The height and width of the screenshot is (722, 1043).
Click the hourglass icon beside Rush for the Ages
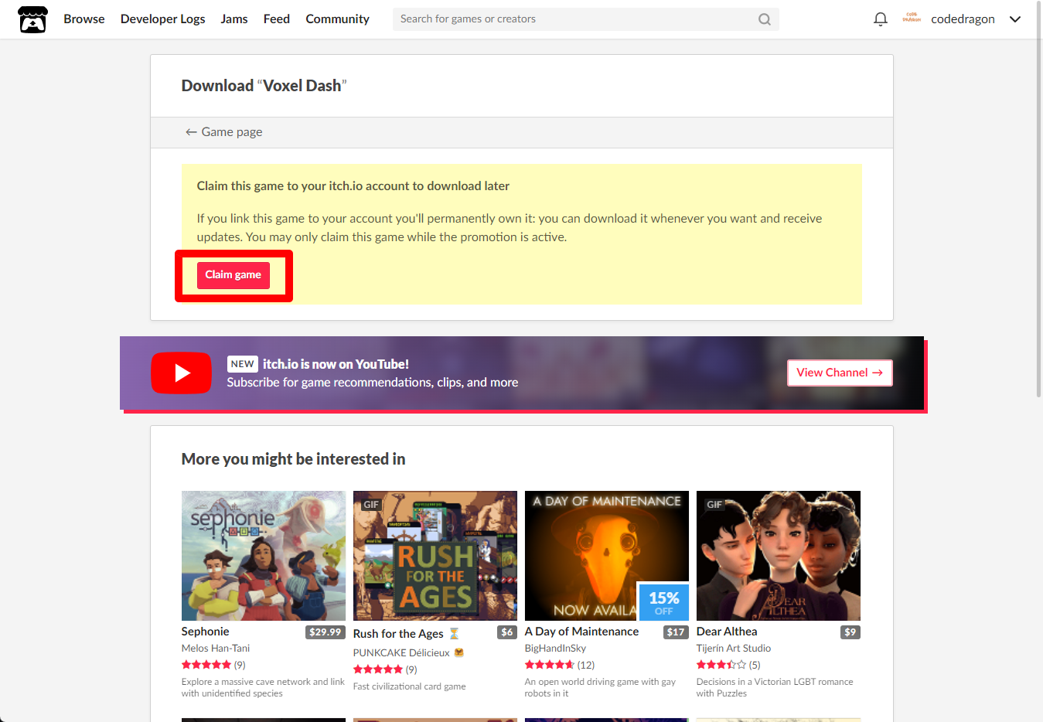(x=454, y=633)
